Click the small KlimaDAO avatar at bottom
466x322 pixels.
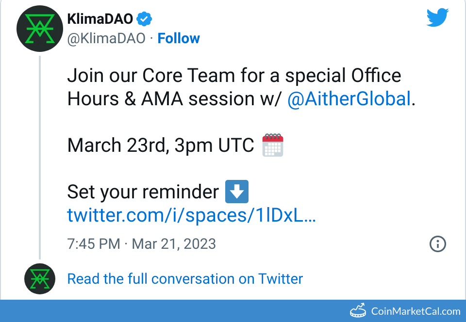[39, 279]
